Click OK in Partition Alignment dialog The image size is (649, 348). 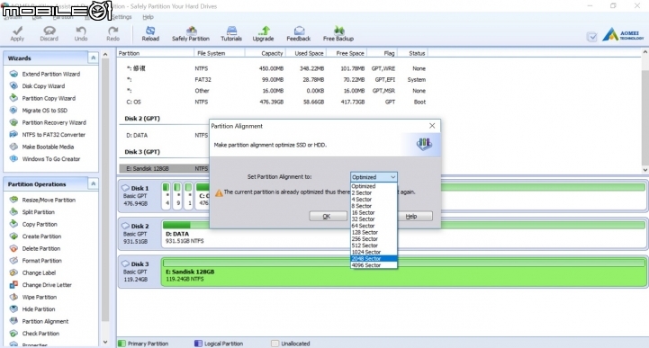pos(328,216)
